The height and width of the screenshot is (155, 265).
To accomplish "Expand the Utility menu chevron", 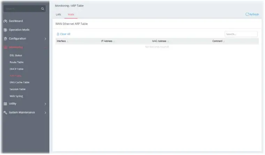I will tap(45, 104).
